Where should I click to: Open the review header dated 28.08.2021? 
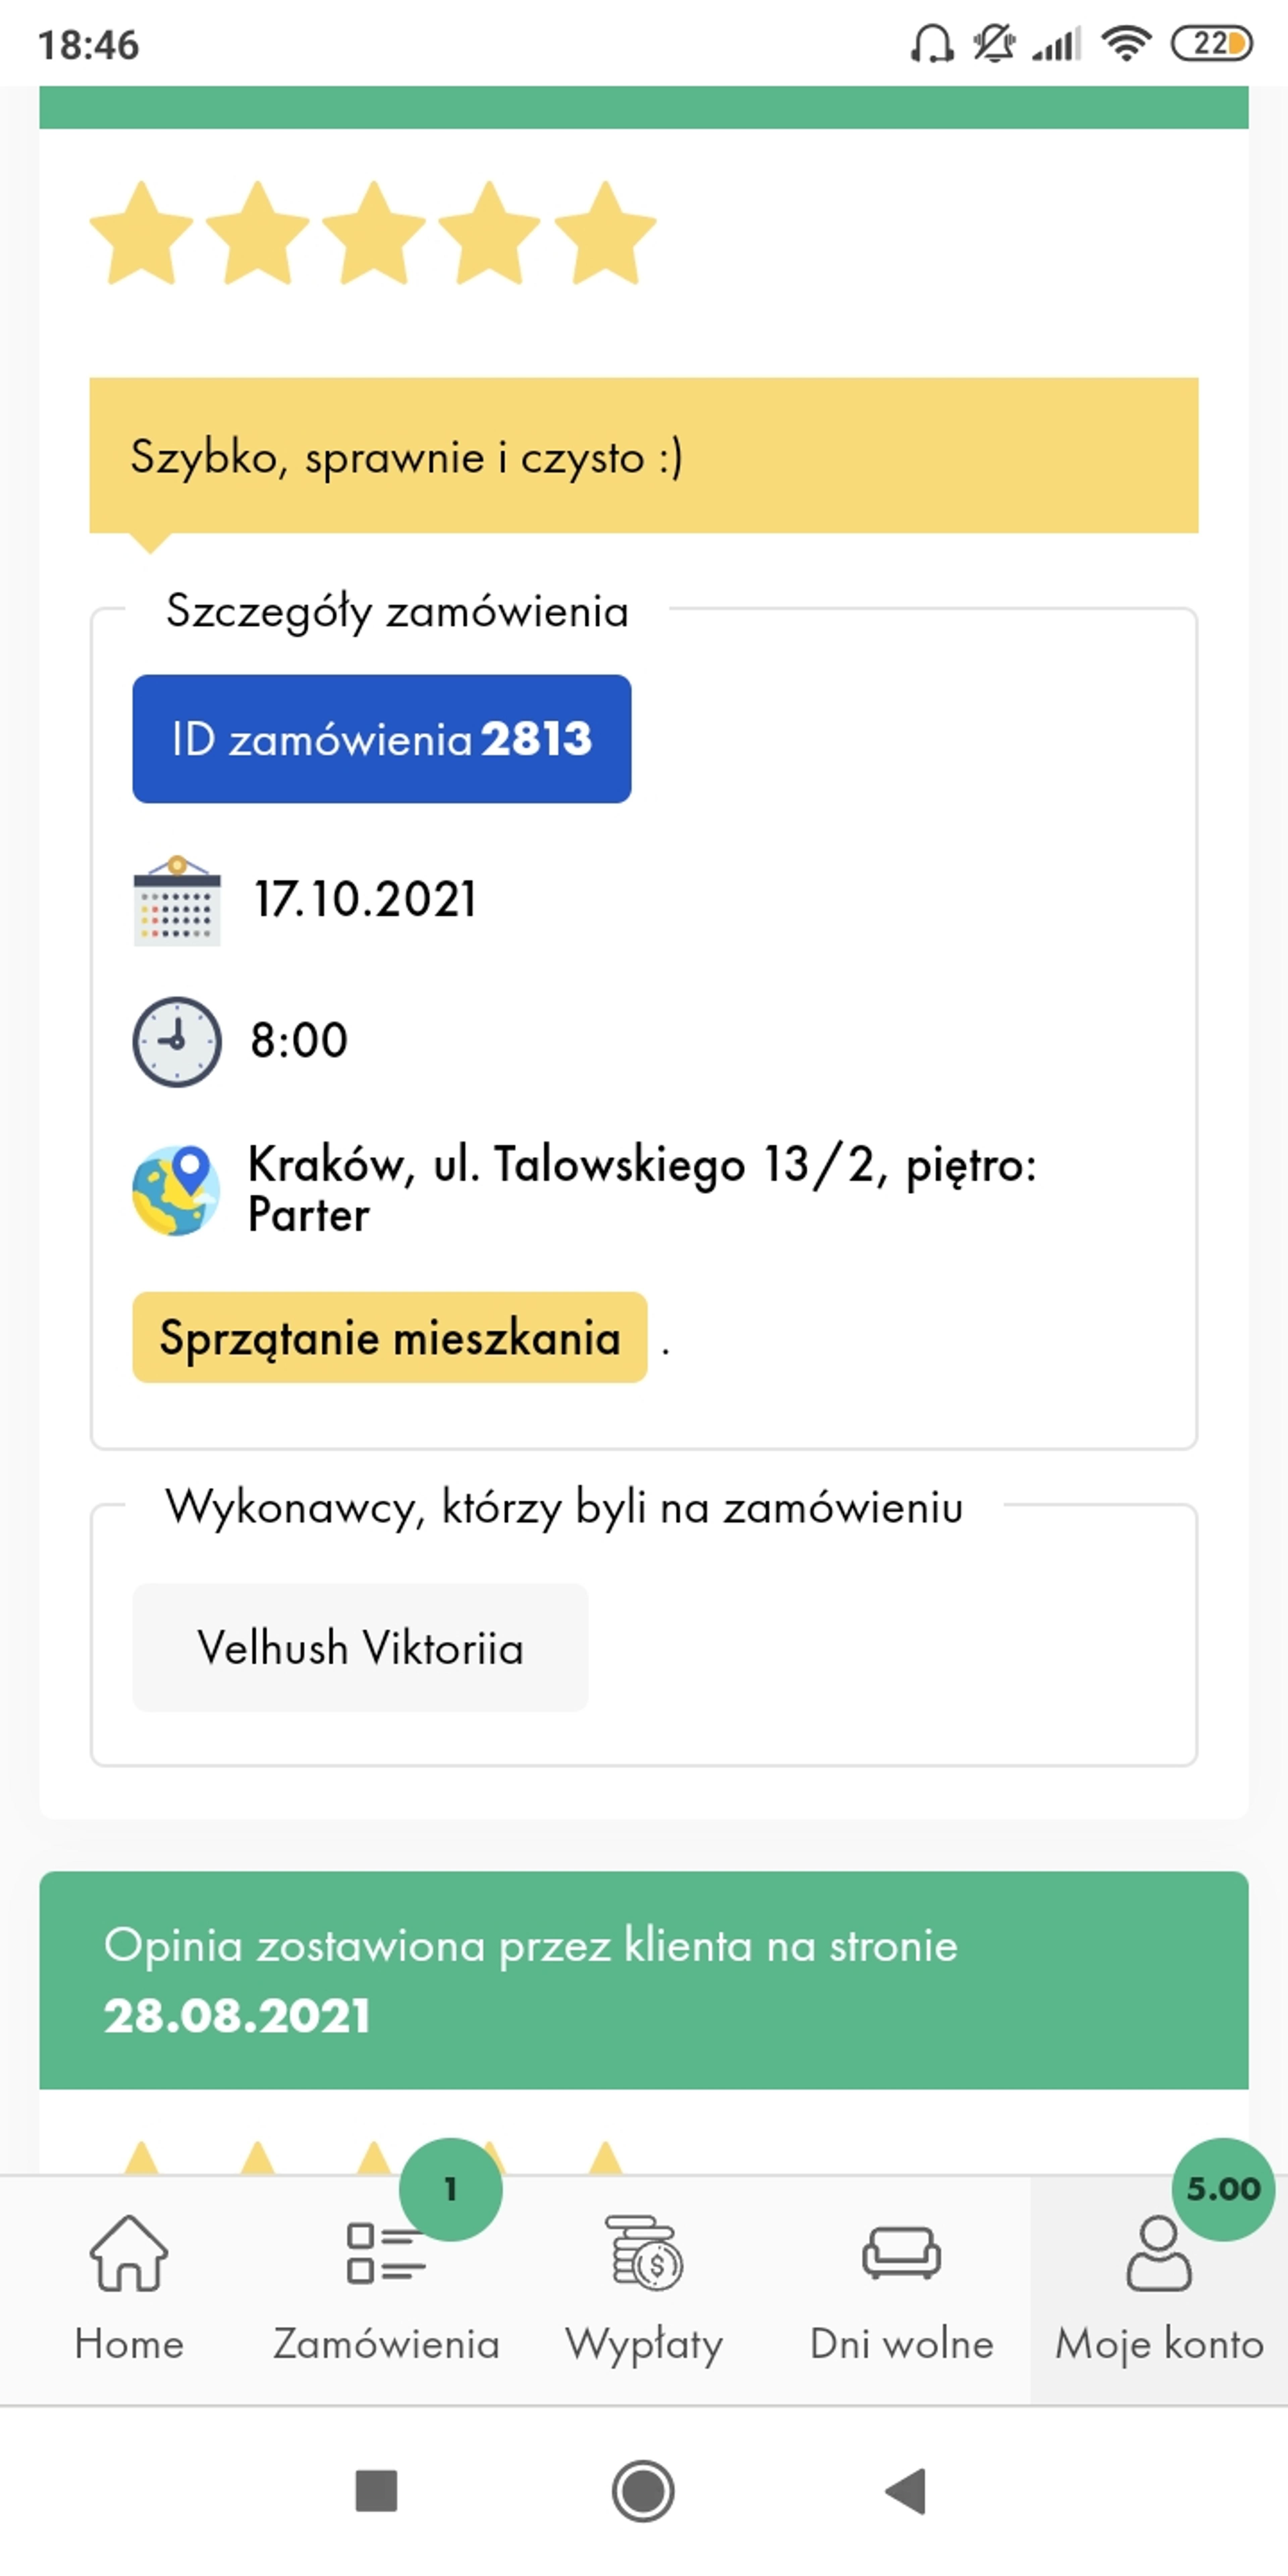[644, 1980]
